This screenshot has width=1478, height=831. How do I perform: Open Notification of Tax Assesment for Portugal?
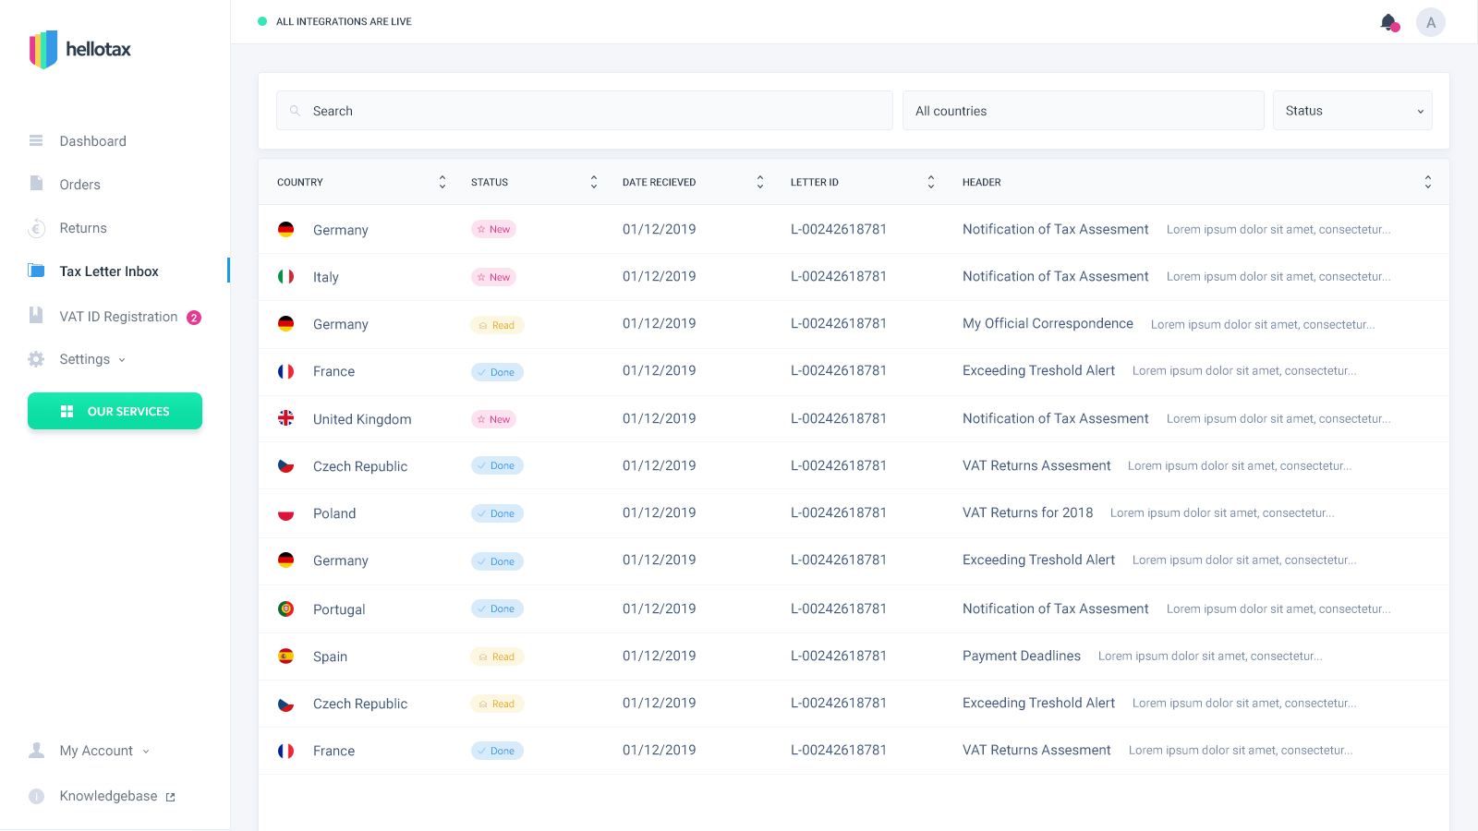point(1056,608)
